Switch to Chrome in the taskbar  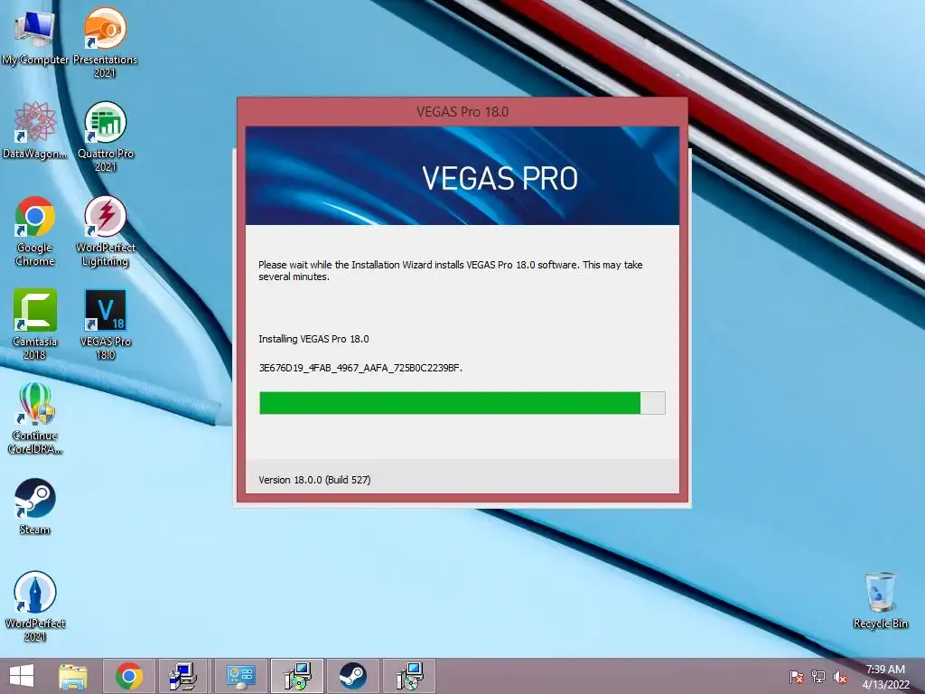129,676
